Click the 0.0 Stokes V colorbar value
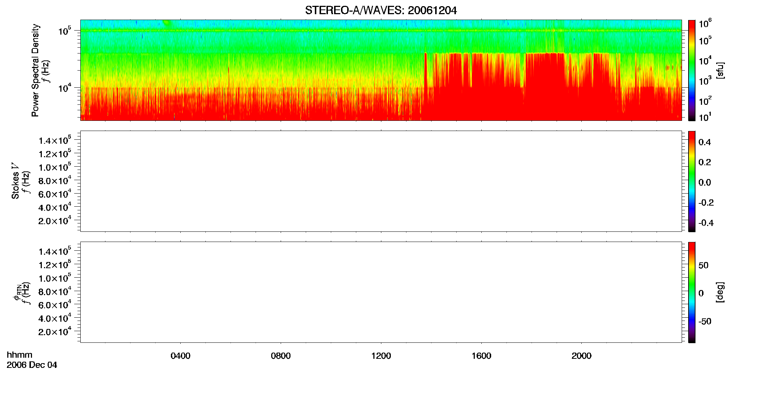Screen dimensions: 762x393 [x=705, y=183]
